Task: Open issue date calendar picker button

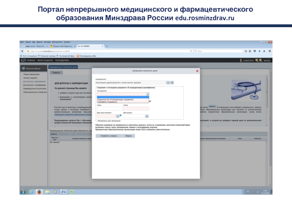Action: tap(147, 116)
